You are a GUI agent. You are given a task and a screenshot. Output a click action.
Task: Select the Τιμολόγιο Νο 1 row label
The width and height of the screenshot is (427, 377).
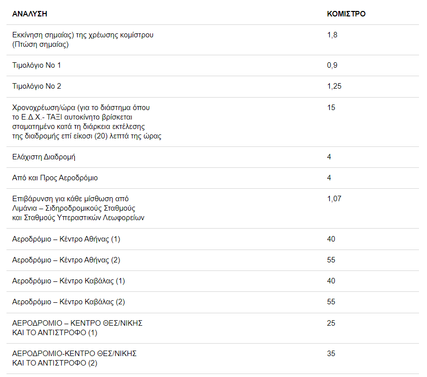(37, 65)
